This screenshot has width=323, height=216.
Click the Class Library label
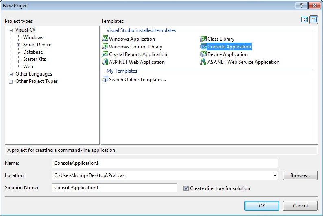(x=221, y=39)
